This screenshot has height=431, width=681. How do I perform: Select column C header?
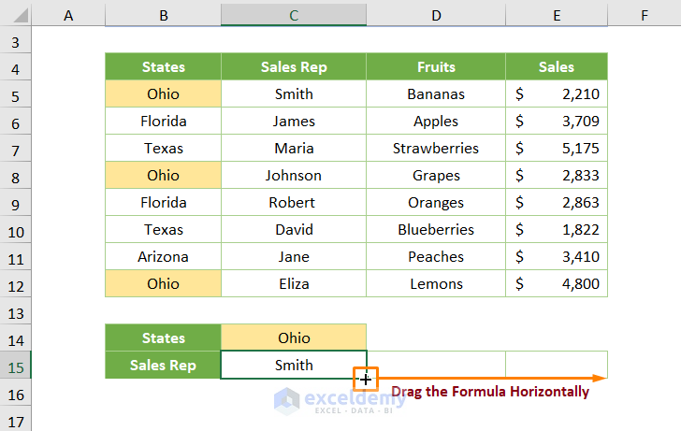click(294, 14)
